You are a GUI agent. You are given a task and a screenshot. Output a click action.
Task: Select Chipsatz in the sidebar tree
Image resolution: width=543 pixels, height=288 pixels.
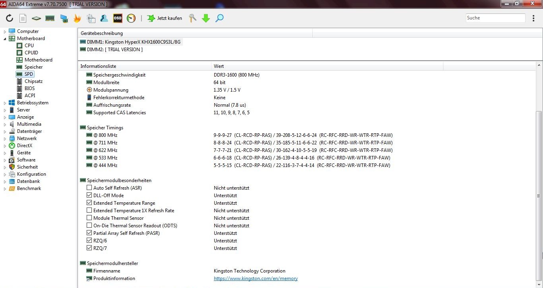pyautogui.click(x=33, y=81)
